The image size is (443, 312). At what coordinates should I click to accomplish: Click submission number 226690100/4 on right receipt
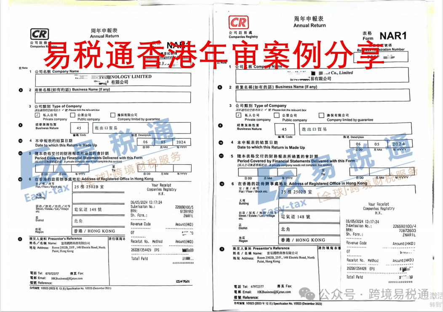pyautogui.click(x=404, y=226)
